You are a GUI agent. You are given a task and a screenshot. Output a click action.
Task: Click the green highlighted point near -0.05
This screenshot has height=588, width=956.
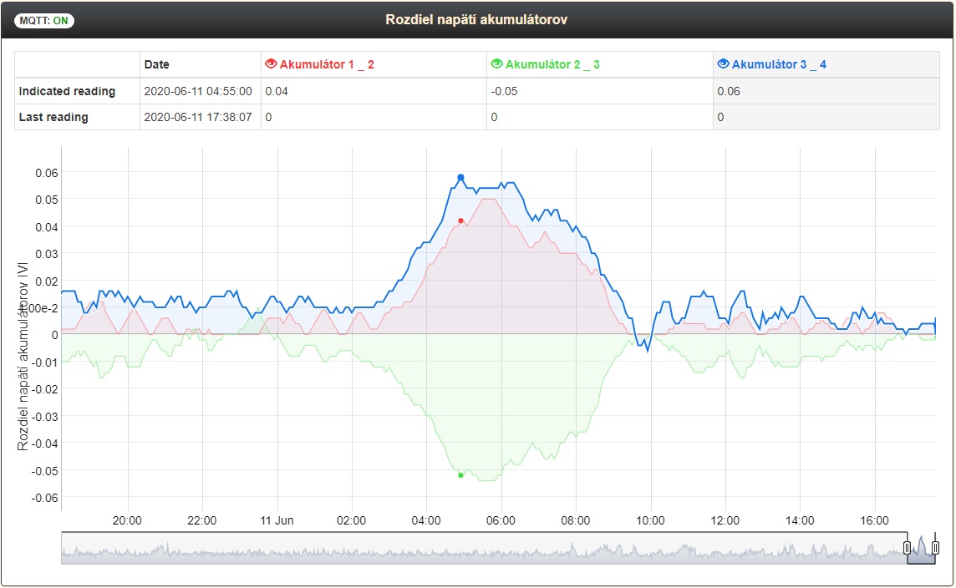click(x=461, y=474)
